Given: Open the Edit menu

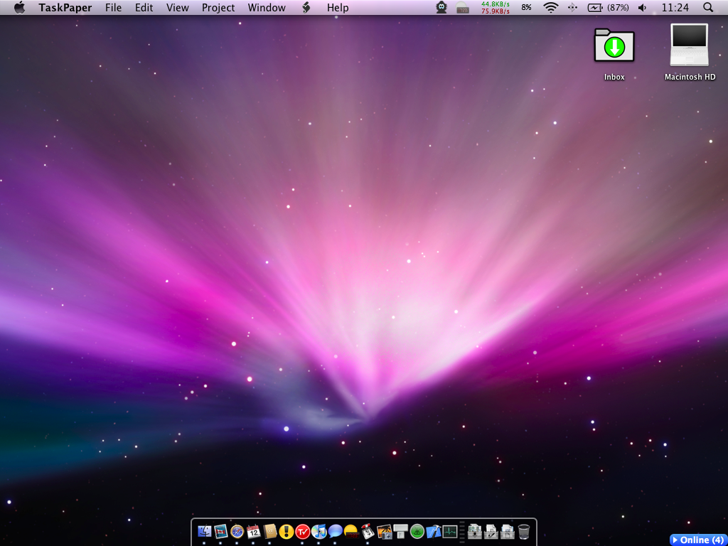Looking at the screenshot, I should point(144,7).
